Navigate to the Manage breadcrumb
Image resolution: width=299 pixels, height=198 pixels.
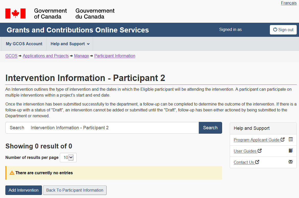pyautogui.click(x=81, y=56)
